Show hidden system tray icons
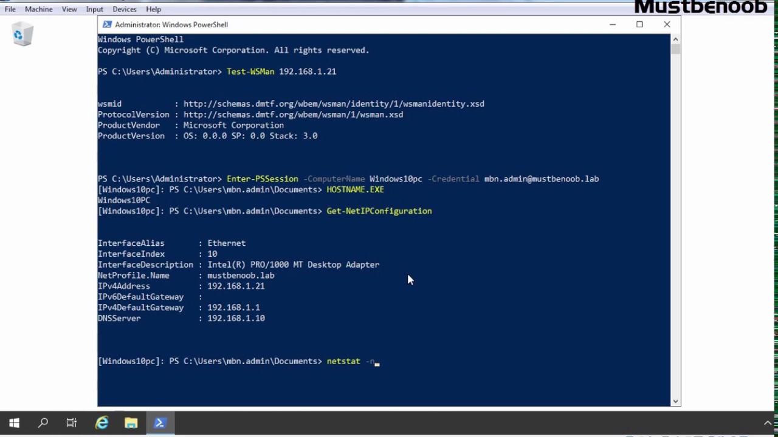 [x=768, y=423]
